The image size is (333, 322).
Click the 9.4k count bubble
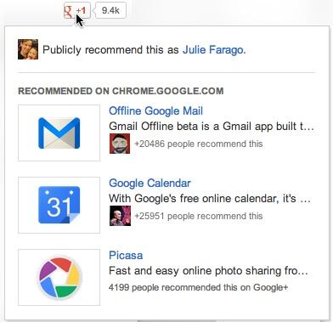110,10
